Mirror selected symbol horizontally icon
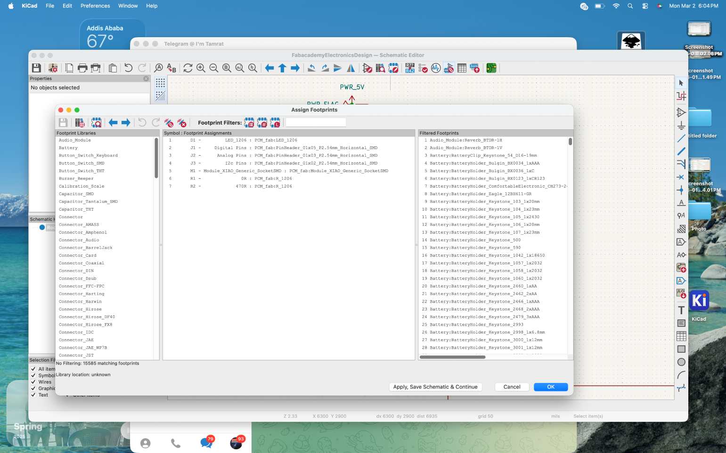Viewport: 726px width, 453px height. tap(351, 68)
